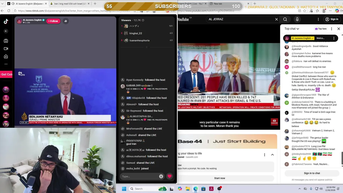Image resolution: width=343 pixels, height=193 pixels.
Task: Open Microsoft Edge from the taskbar
Action: (196, 189)
